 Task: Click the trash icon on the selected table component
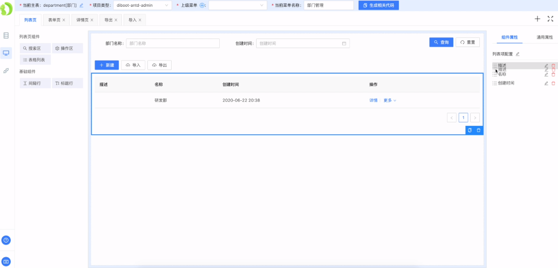point(478,130)
